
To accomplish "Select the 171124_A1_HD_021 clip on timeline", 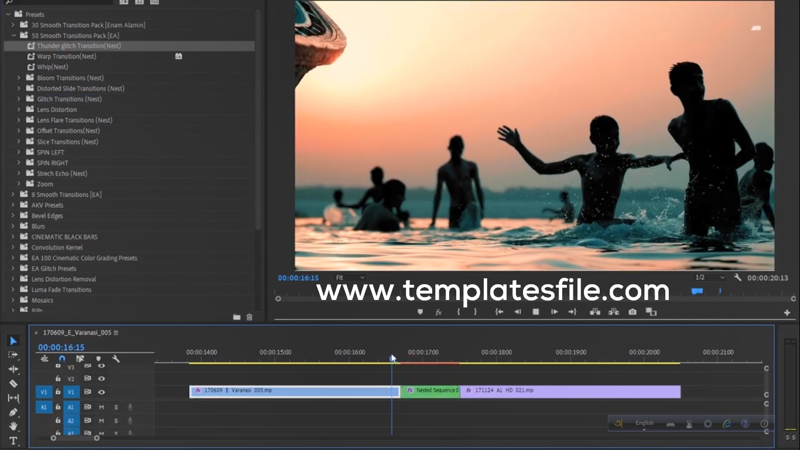I will (570, 391).
